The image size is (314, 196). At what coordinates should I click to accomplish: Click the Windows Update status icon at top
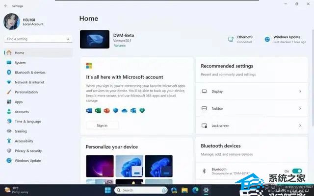(x=267, y=39)
